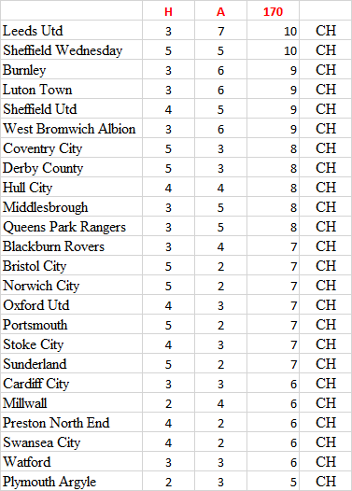Select the red A column header cell
This screenshot has width=352, height=491.
[220, 11]
